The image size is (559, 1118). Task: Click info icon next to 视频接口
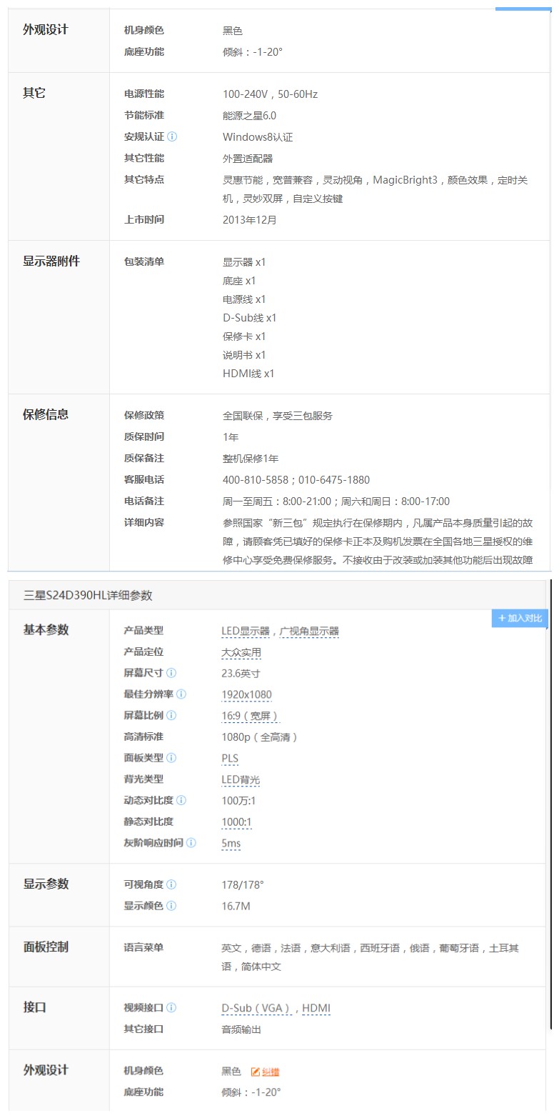tap(171, 1008)
